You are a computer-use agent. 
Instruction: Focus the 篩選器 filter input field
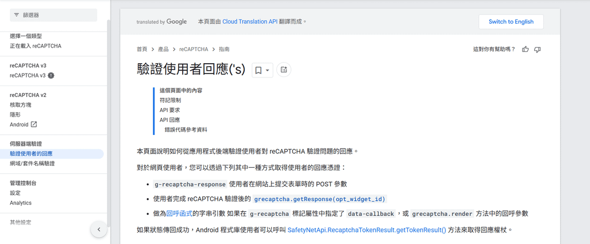54,15
